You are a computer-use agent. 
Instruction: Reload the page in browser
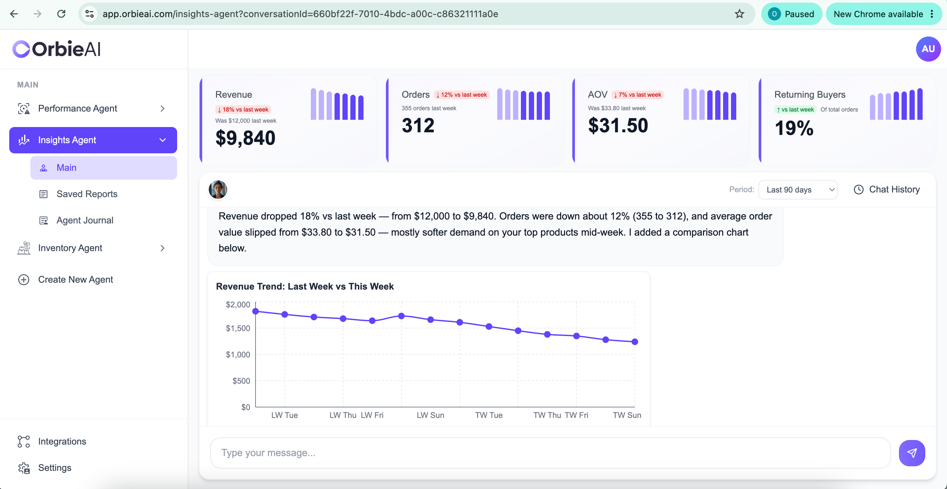tap(61, 14)
